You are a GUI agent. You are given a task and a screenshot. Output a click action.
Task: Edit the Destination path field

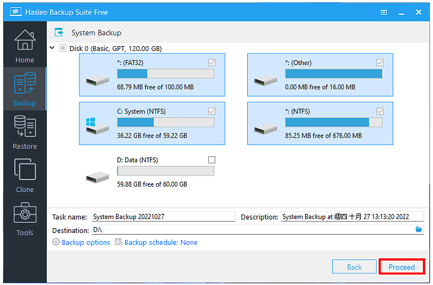(253, 229)
